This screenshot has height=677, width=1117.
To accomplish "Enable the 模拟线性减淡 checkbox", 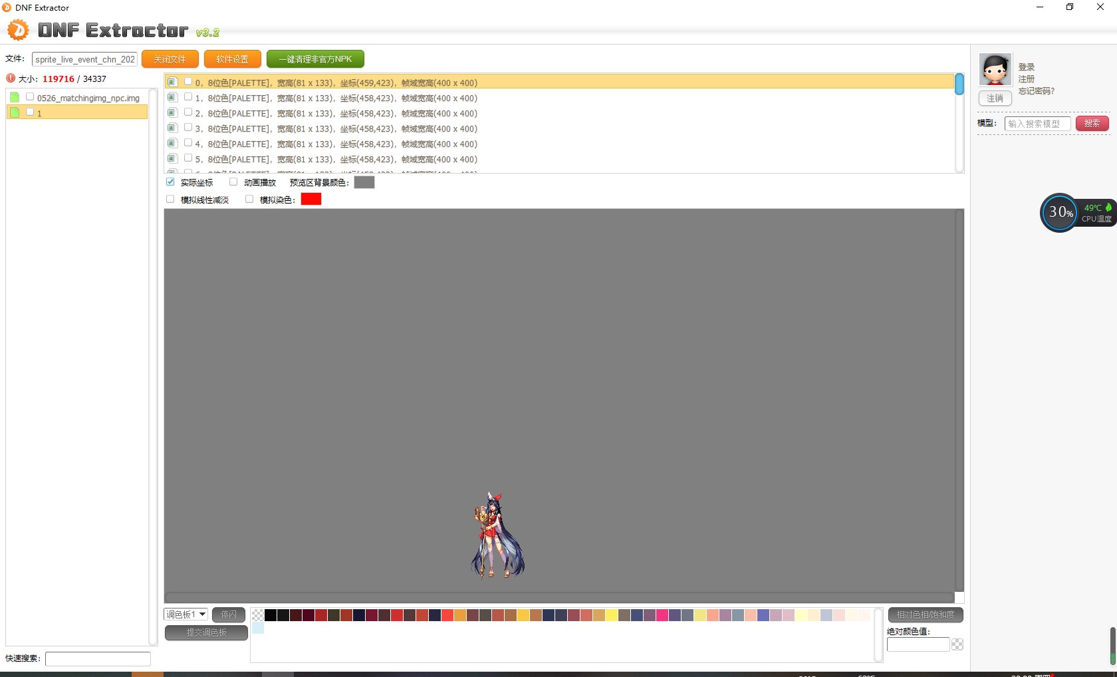I will (170, 199).
